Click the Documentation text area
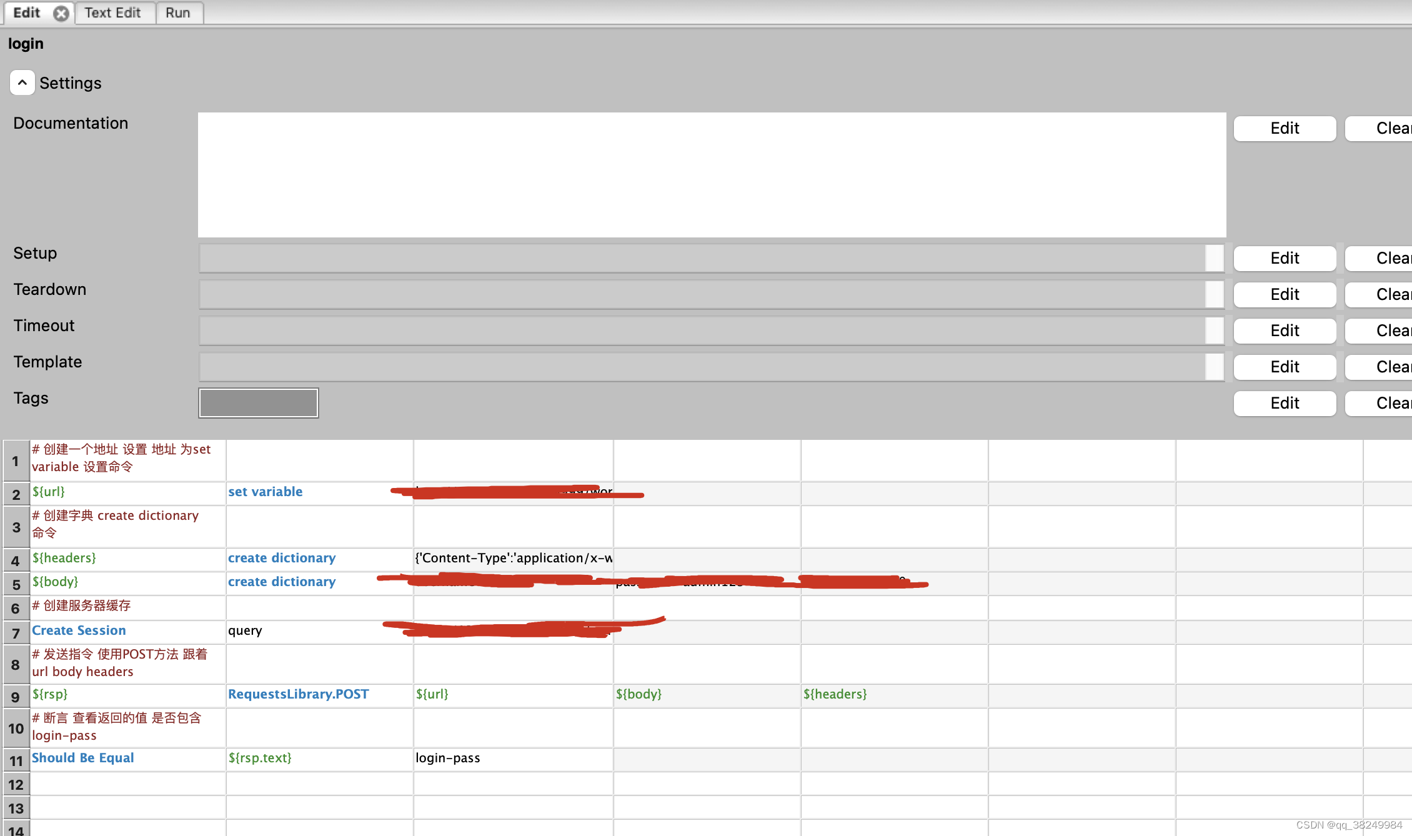The width and height of the screenshot is (1412, 836). (711, 174)
